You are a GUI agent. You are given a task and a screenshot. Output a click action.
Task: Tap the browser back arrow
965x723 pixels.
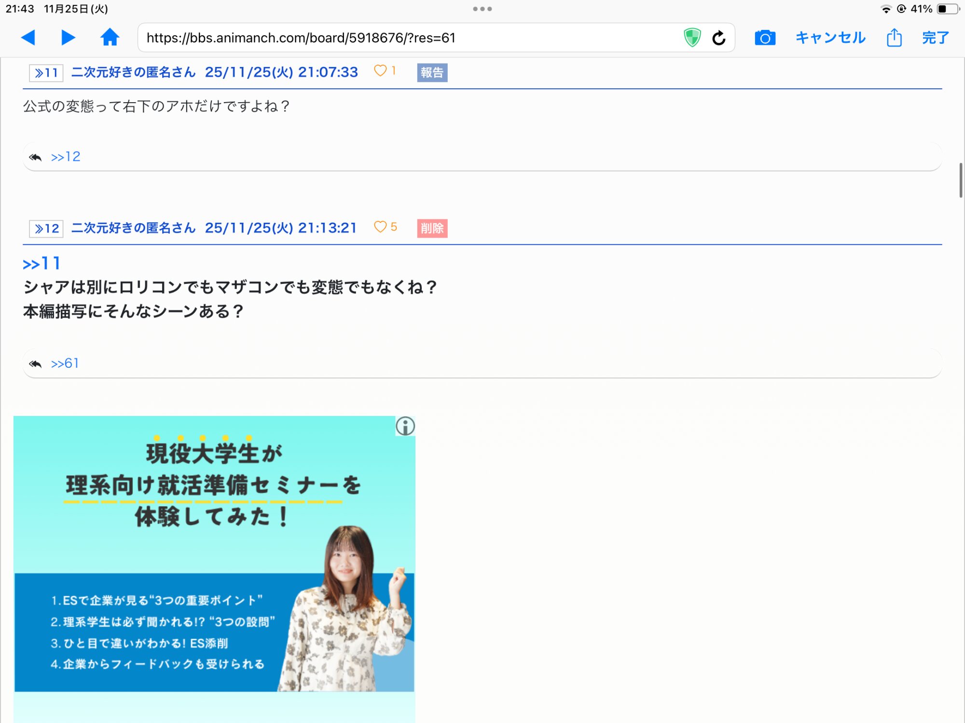tap(28, 38)
